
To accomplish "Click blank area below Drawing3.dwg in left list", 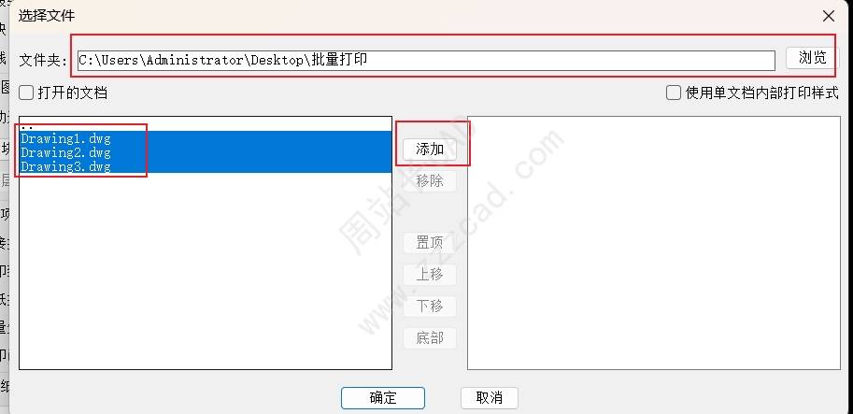I will tap(206, 271).
